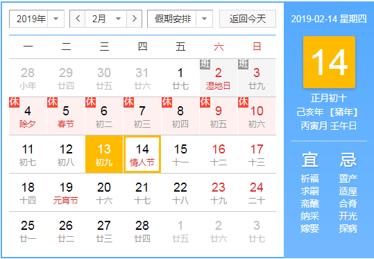Go to previous month with left arrow
Viewport: 374px width, 259px height.
(x=77, y=19)
